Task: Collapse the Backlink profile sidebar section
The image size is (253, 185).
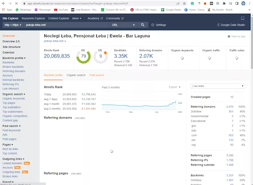Action: click(14, 58)
